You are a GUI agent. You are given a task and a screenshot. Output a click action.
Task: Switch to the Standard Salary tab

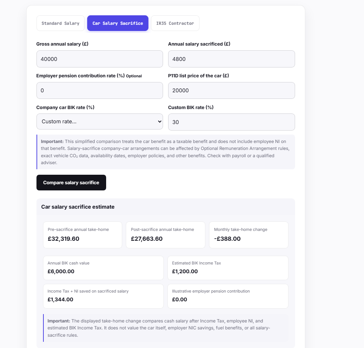pos(60,23)
